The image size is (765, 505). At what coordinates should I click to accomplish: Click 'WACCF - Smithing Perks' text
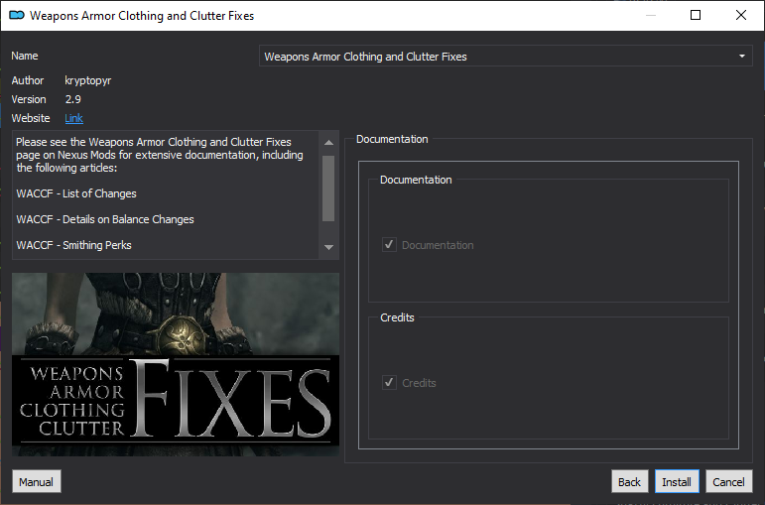tap(73, 245)
